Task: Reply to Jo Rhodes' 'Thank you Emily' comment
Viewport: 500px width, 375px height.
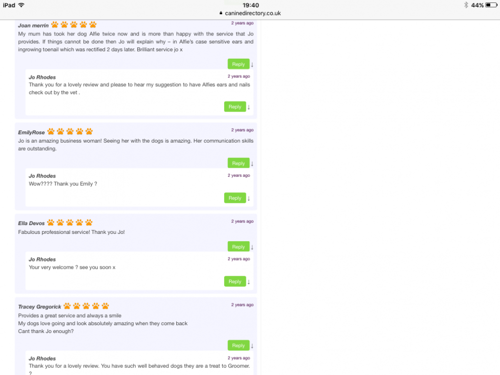Action: click(x=235, y=198)
